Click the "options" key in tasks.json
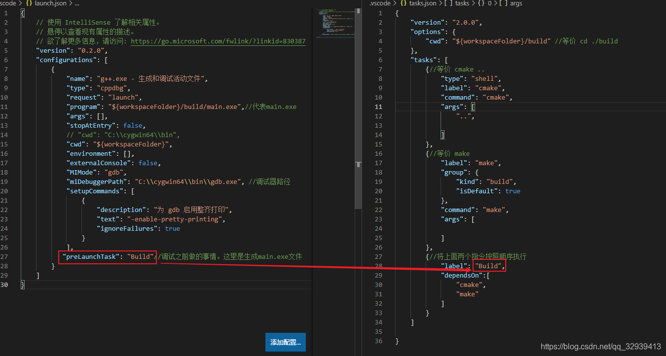The image size is (666, 356). click(428, 32)
